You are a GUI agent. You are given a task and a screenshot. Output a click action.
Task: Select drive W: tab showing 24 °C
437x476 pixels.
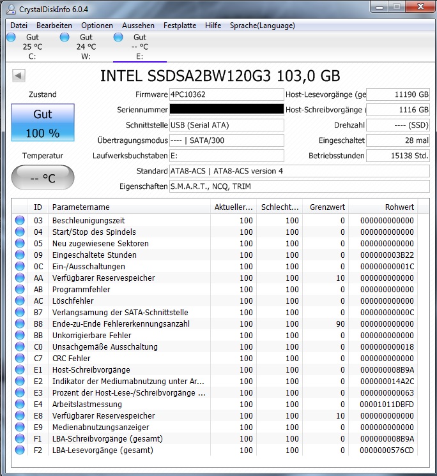pos(86,47)
